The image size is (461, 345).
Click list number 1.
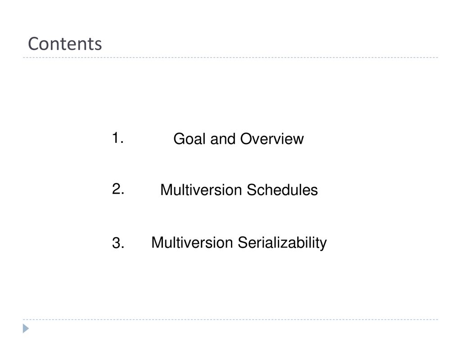click(118, 137)
